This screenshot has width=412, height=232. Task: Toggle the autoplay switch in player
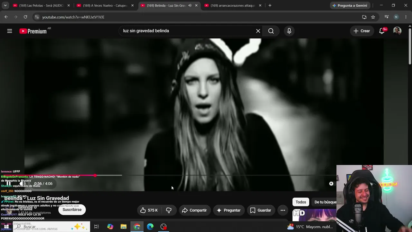(x=331, y=184)
